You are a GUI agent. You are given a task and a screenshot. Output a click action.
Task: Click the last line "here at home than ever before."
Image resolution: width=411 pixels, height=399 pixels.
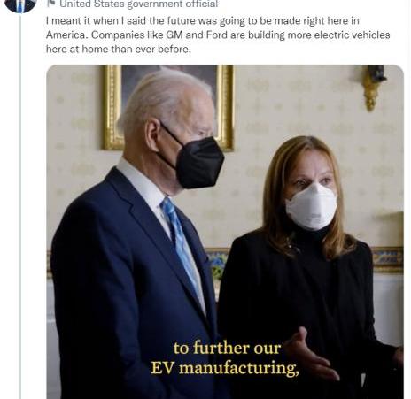click(x=119, y=49)
